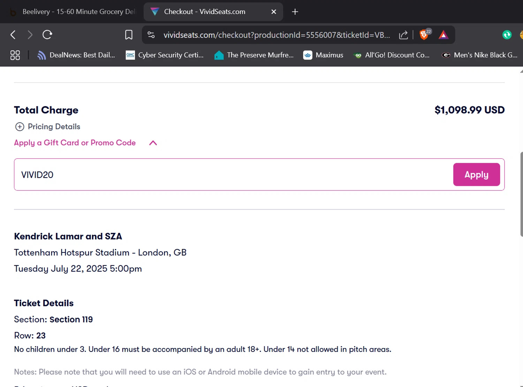Bookmark this page with the bookmark icon

click(129, 35)
